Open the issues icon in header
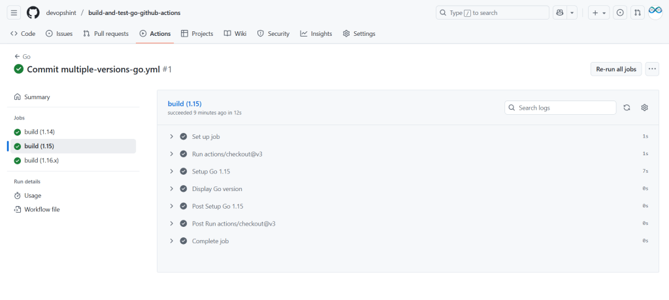This screenshot has width=669, height=300. pyautogui.click(x=620, y=13)
